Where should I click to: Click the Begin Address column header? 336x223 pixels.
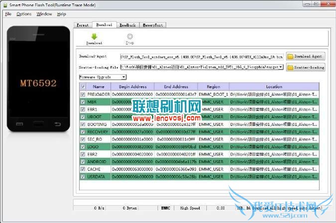[x=132, y=87]
